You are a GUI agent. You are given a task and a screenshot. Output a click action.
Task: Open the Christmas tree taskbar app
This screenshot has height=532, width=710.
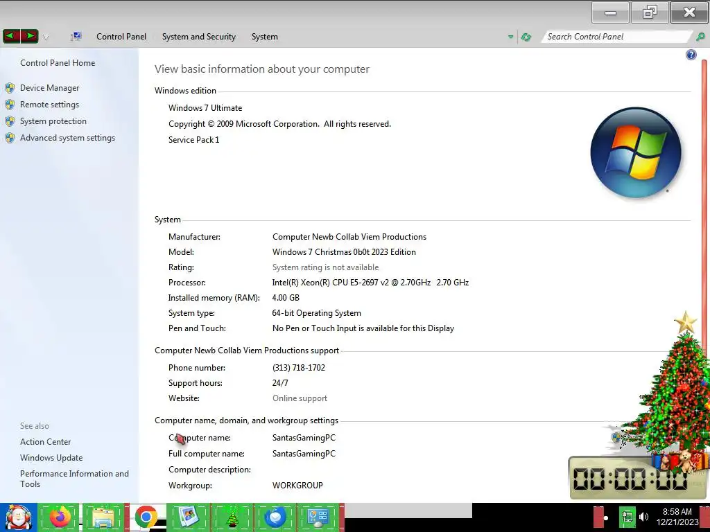232,517
